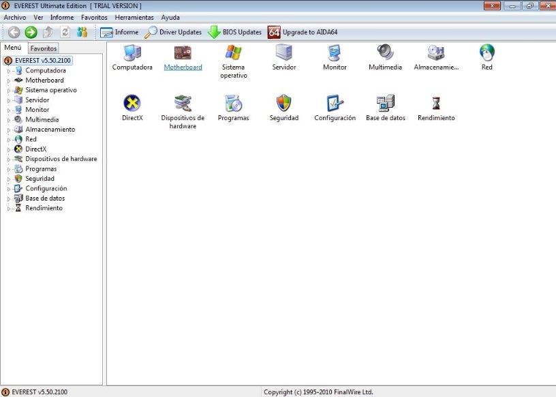
Task: Click Upgrade to AIDA64 button
Action: click(303, 32)
